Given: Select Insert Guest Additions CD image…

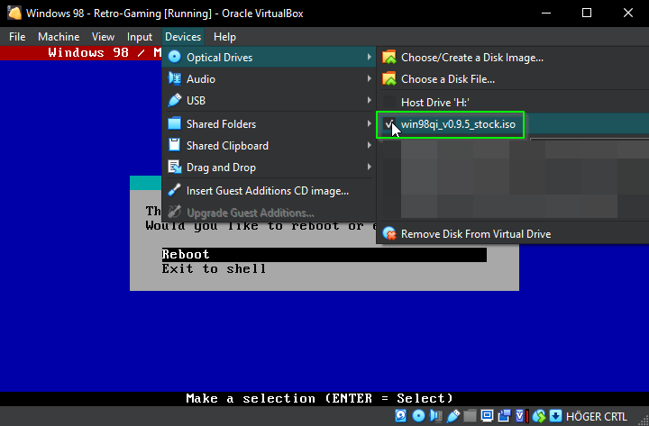Looking at the screenshot, I should pyautogui.click(x=269, y=191).
